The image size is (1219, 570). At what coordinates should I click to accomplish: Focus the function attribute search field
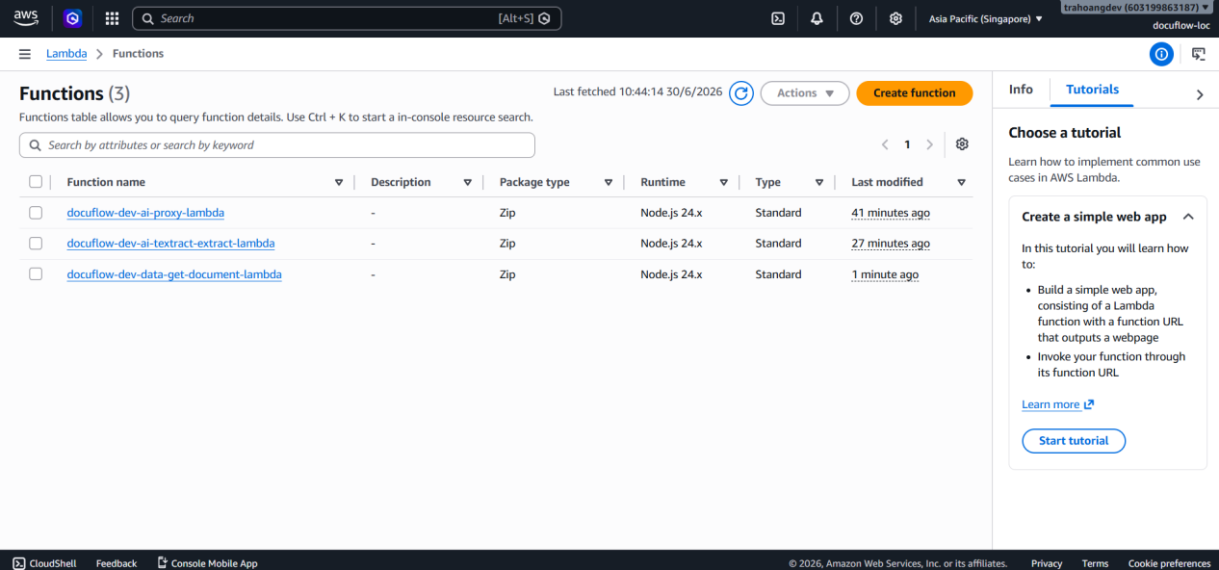coord(277,145)
